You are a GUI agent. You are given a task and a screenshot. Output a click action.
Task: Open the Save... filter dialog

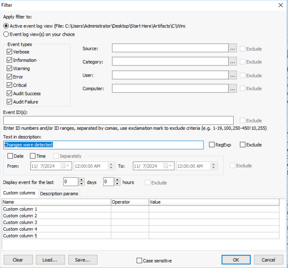coord(83,260)
